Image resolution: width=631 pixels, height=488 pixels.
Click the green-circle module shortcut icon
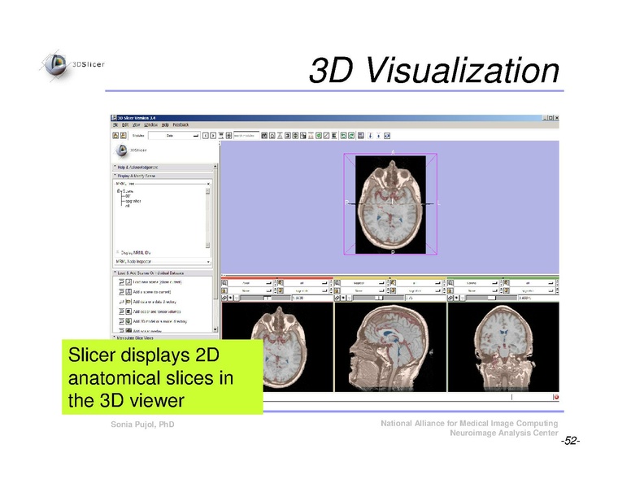point(319,136)
